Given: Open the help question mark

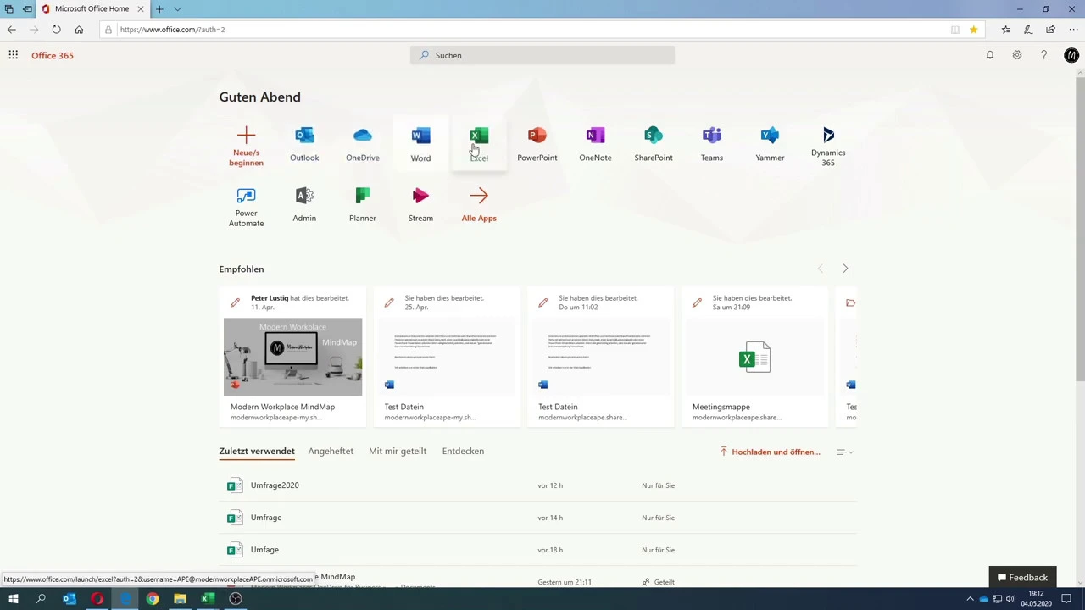Looking at the screenshot, I should pos(1043,55).
